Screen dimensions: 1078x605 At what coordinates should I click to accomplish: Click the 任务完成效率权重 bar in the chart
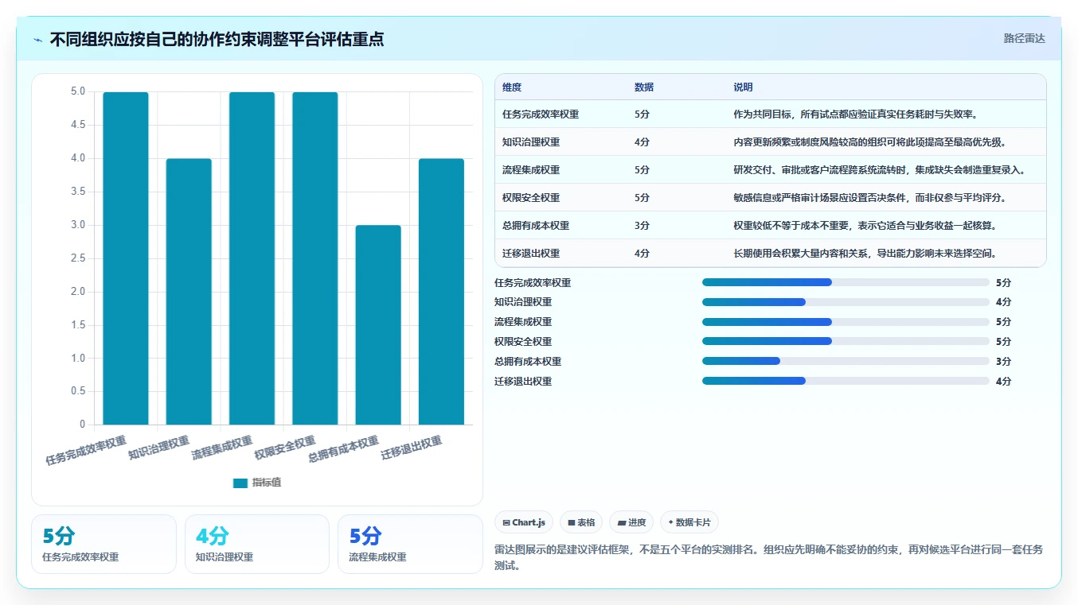tap(126, 258)
